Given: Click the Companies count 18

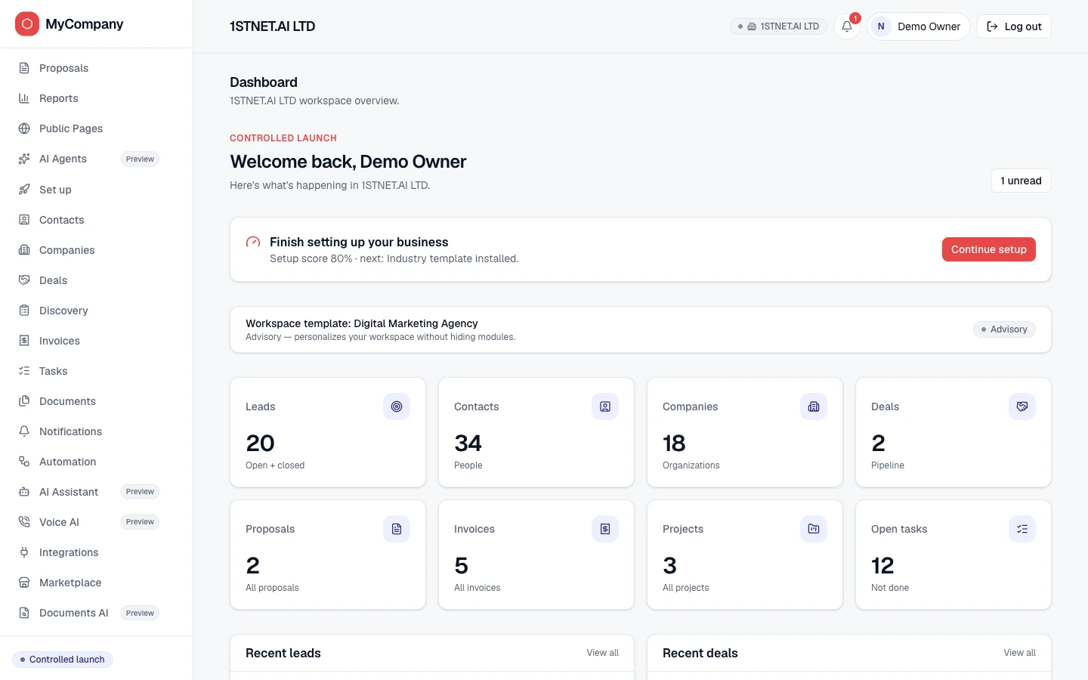Looking at the screenshot, I should pyautogui.click(x=674, y=443).
